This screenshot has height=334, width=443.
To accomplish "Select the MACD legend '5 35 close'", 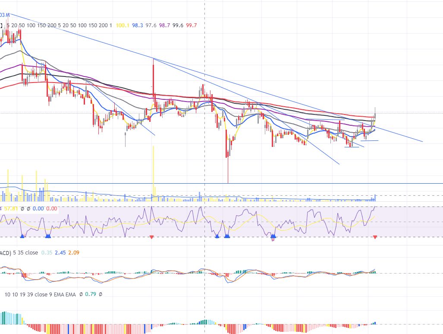I will (25, 252).
